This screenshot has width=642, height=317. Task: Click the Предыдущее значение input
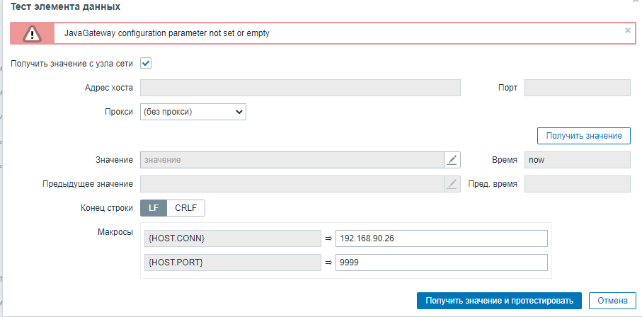[292, 184]
